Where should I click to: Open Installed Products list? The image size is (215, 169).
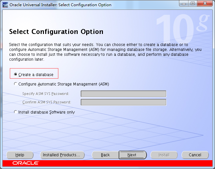[62, 155]
